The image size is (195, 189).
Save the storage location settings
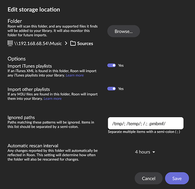click(x=177, y=178)
